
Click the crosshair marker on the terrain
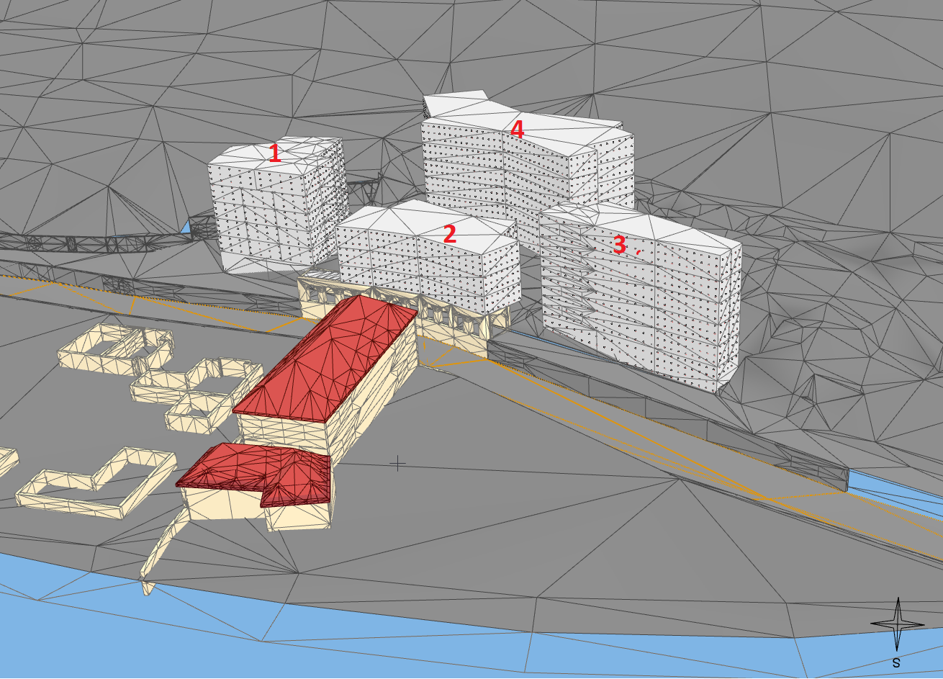(x=397, y=463)
